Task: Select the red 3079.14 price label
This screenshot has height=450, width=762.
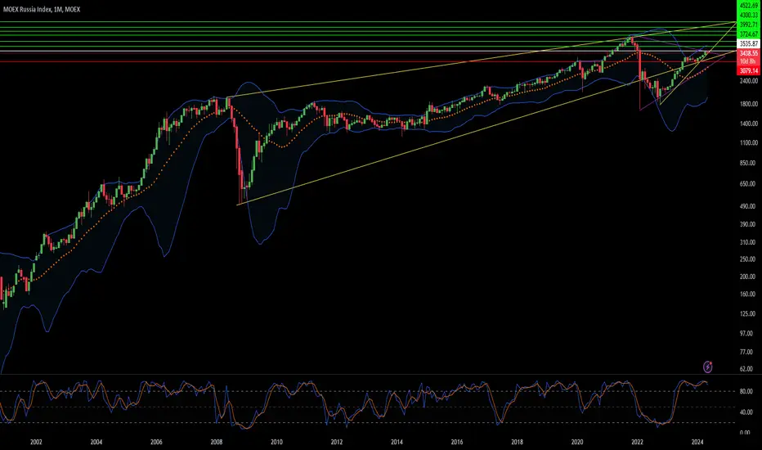Action: [x=748, y=71]
